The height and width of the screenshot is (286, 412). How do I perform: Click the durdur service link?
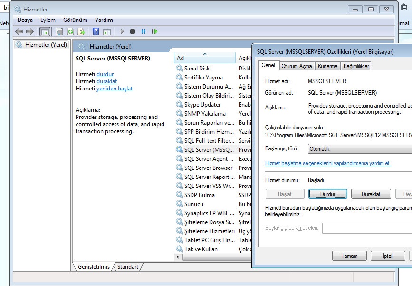pos(105,74)
